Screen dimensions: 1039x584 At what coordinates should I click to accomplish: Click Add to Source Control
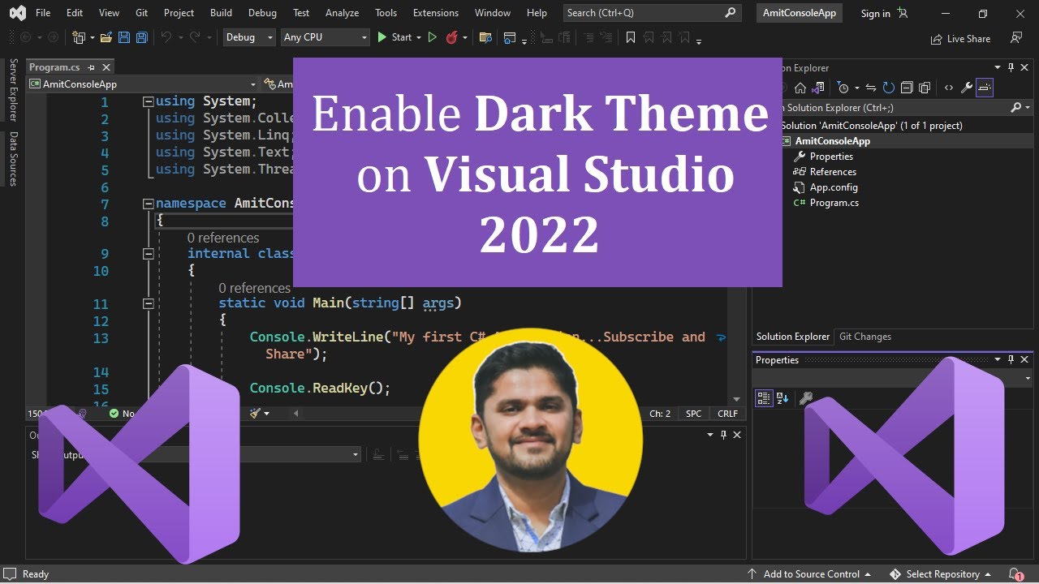pos(810,574)
